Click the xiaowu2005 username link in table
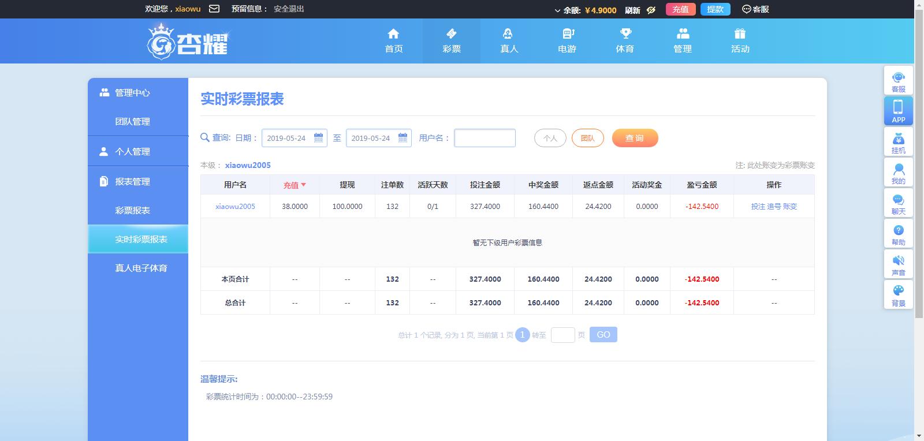This screenshot has height=441, width=924. (235, 206)
